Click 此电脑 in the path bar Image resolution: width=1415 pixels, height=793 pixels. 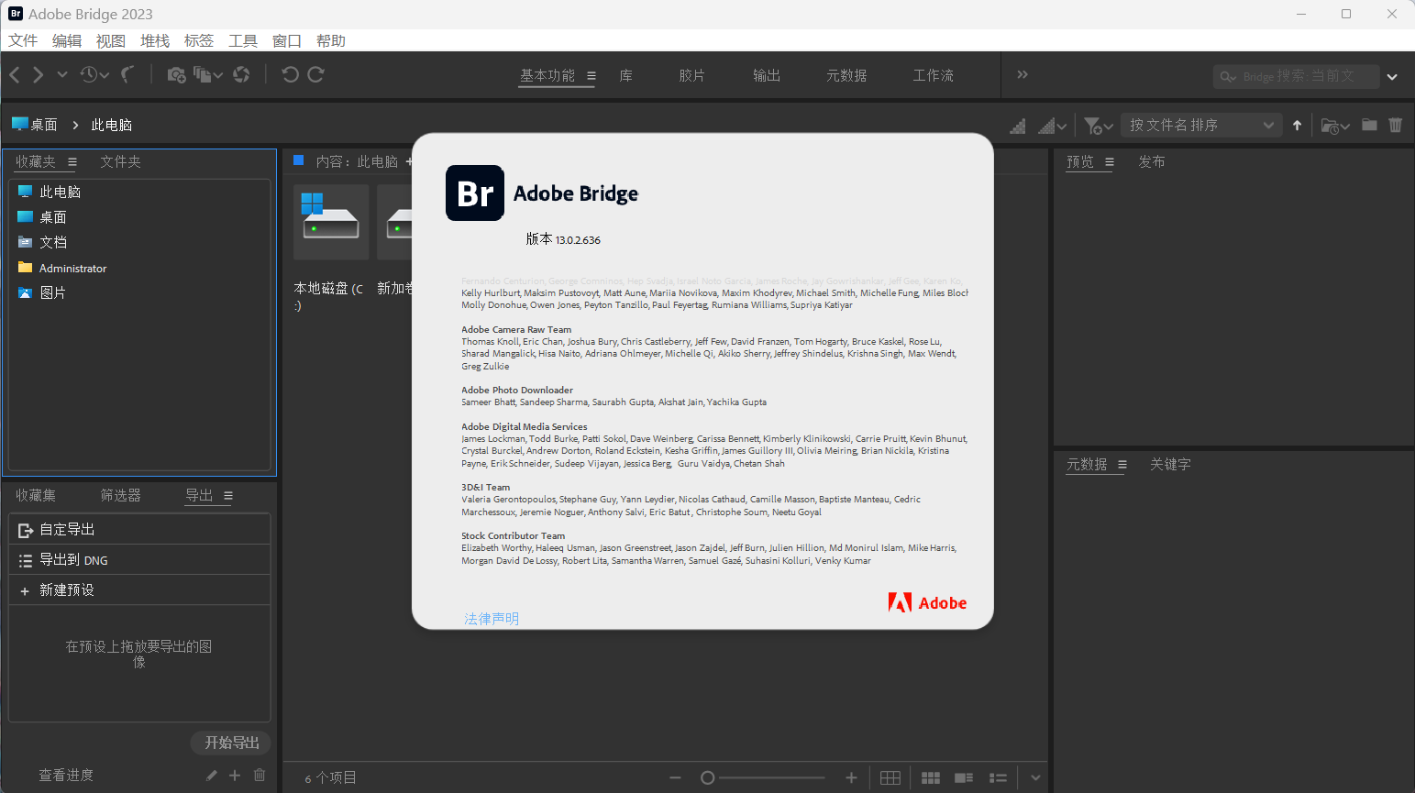coord(112,125)
